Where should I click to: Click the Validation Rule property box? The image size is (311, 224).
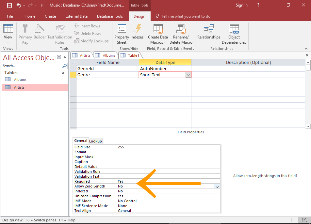(169, 172)
